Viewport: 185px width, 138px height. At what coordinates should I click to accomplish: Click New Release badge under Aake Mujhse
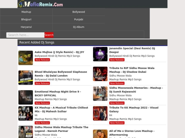coord(42,60)
